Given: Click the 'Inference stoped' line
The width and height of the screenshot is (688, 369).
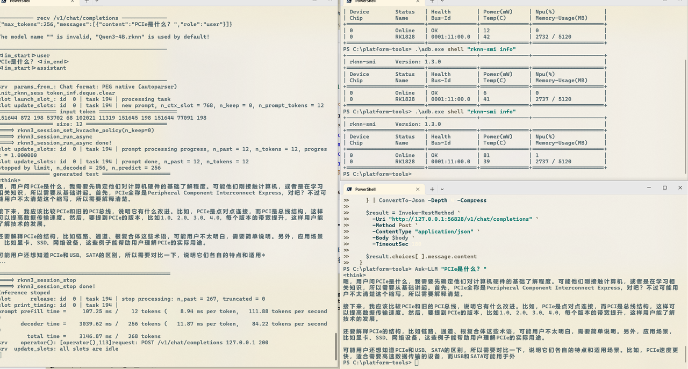Looking at the screenshot, I should 26,293.
